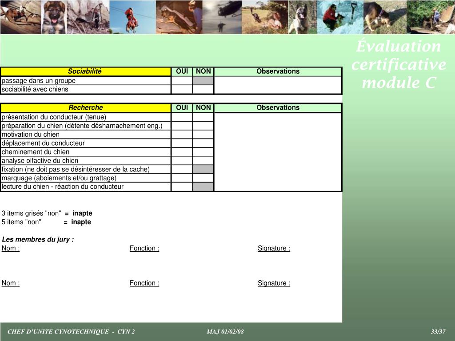The width and height of the screenshot is (455, 341).
Task: Click the second 'Signature :' label
Action: (274, 283)
